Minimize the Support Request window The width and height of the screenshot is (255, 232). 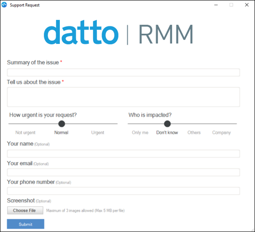tap(216, 5)
